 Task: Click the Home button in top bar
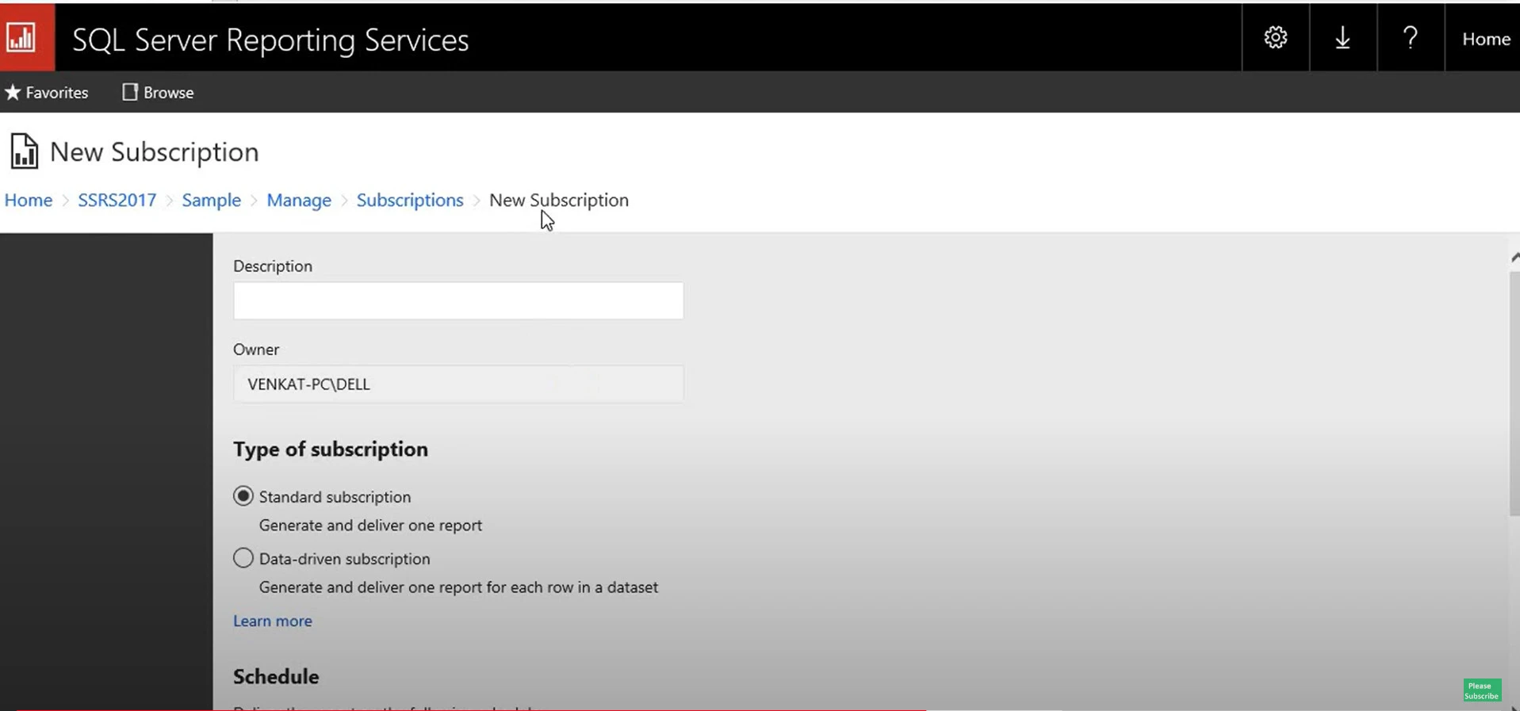pos(1485,39)
